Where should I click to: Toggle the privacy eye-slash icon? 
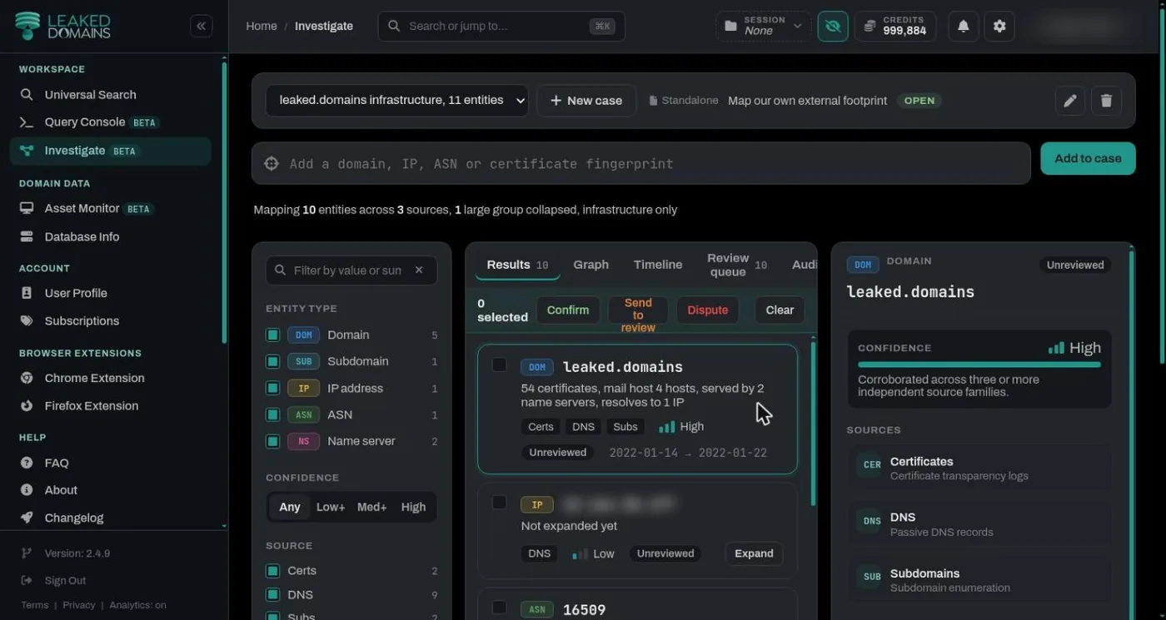pos(833,26)
